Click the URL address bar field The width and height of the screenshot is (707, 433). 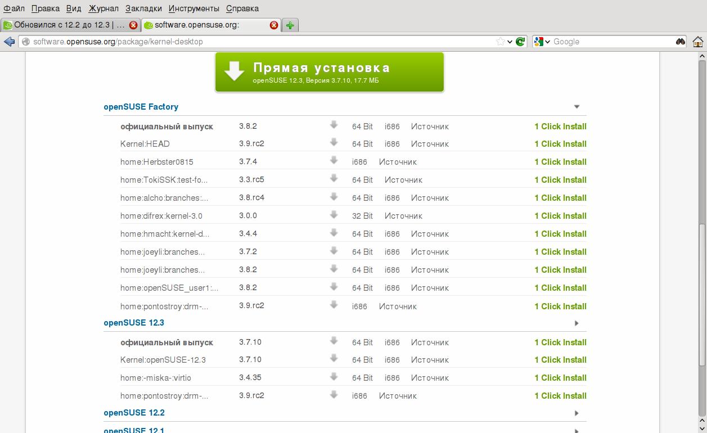tap(259, 42)
